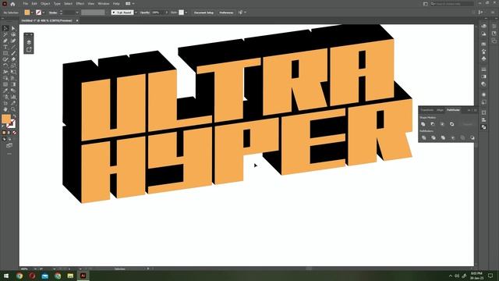
Task: Open the Effect menu
Action: [x=80, y=3]
